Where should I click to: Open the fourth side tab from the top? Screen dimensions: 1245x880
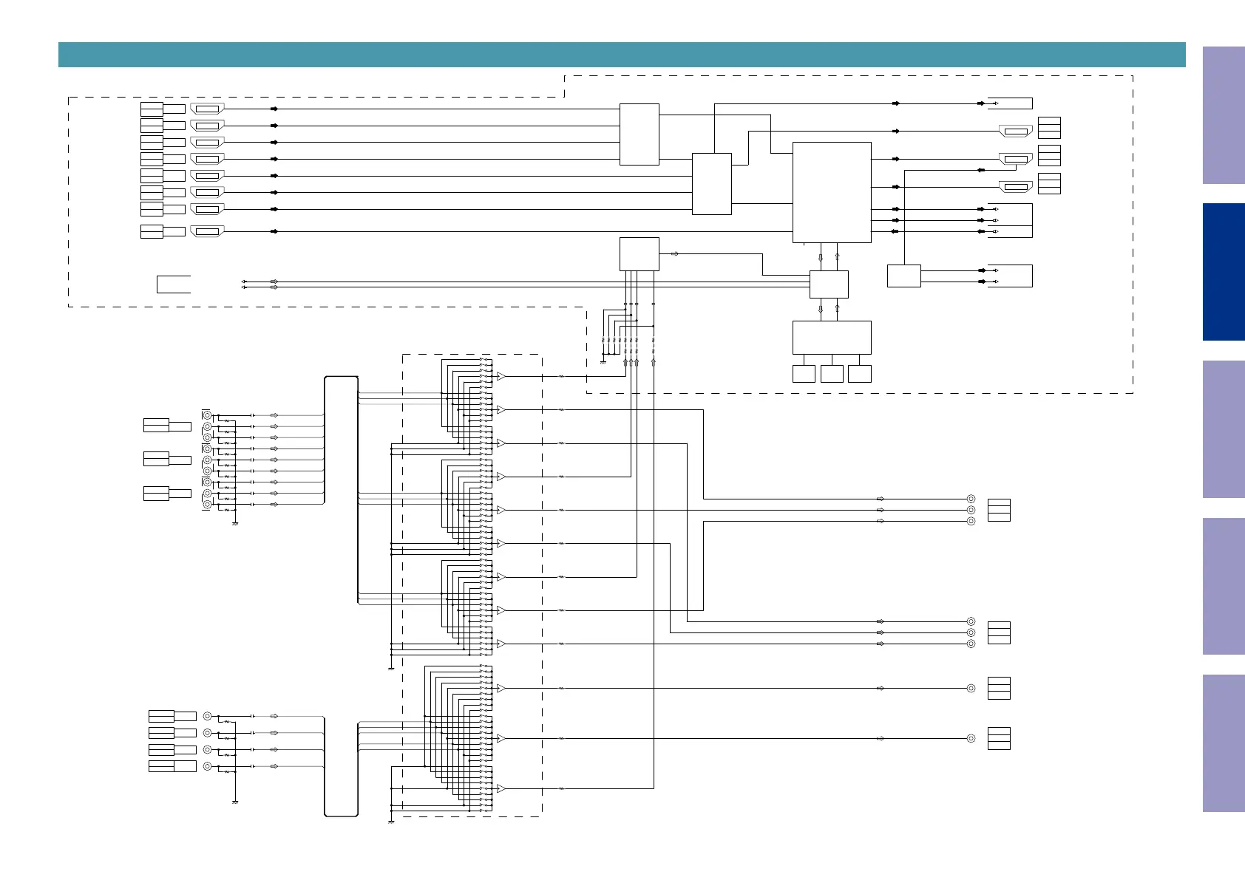coord(1224,586)
